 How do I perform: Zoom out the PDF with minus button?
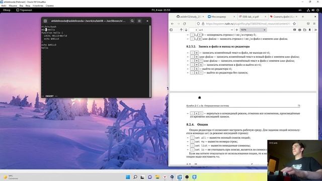tap(232, 30)
